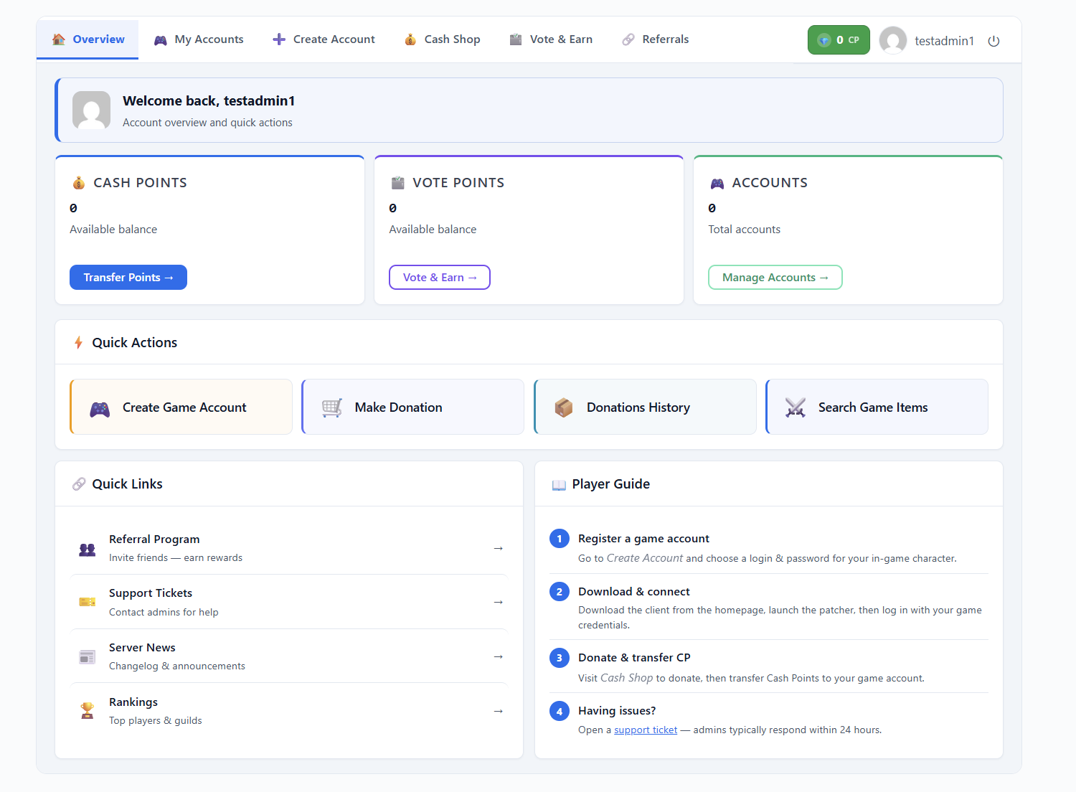
Task: Switch to the My Accounts tab
Action: (199, 39)
